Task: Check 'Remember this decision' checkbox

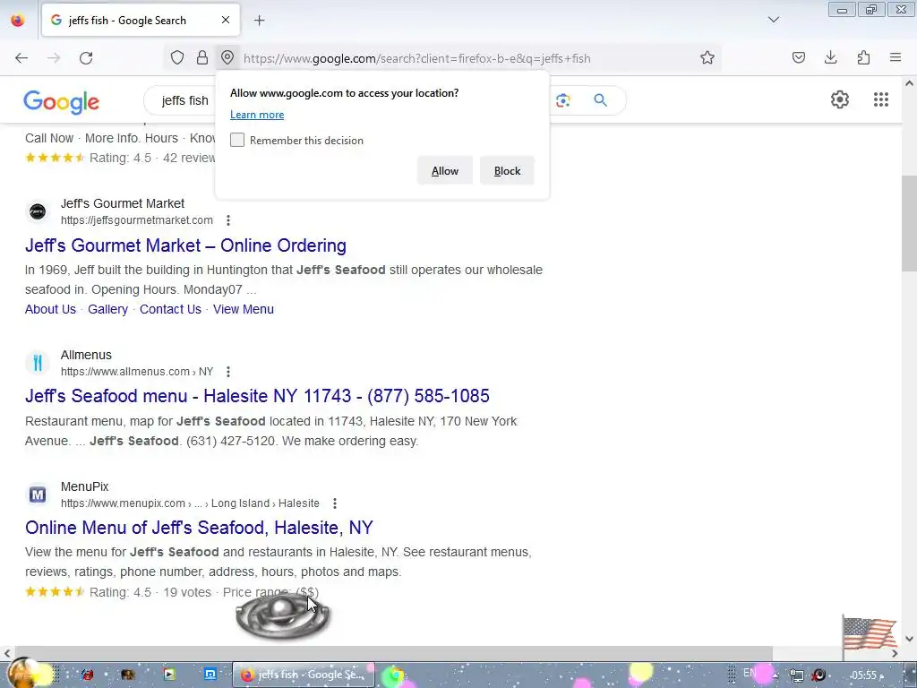Action: point(237,140)
